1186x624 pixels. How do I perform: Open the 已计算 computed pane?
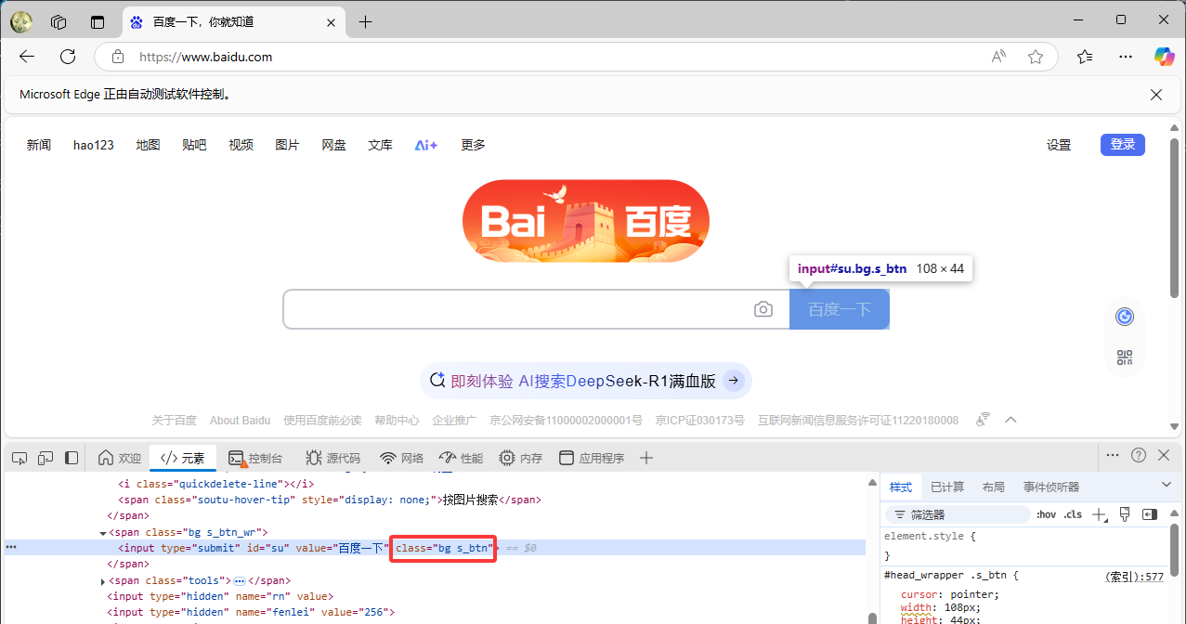(947, 487)
